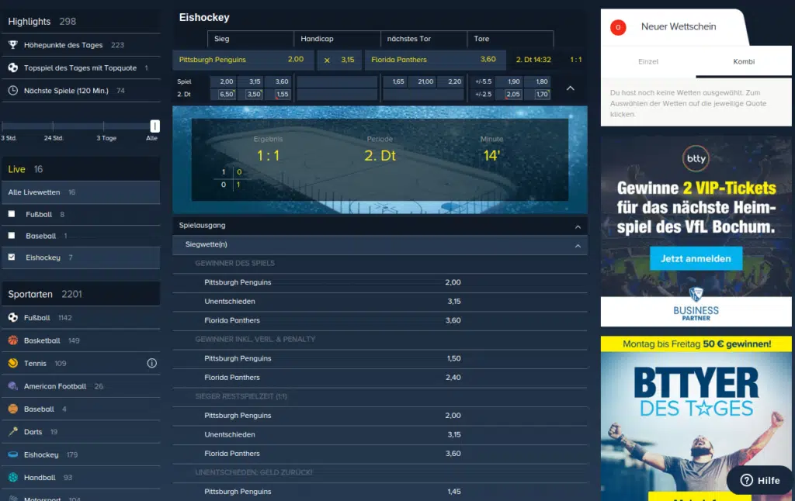The height and width of the screenshot is (501, 795).
Task: Pick Unentschieden 3,15 under Sieger Restspielzeit
Action: tap(380, 434)
